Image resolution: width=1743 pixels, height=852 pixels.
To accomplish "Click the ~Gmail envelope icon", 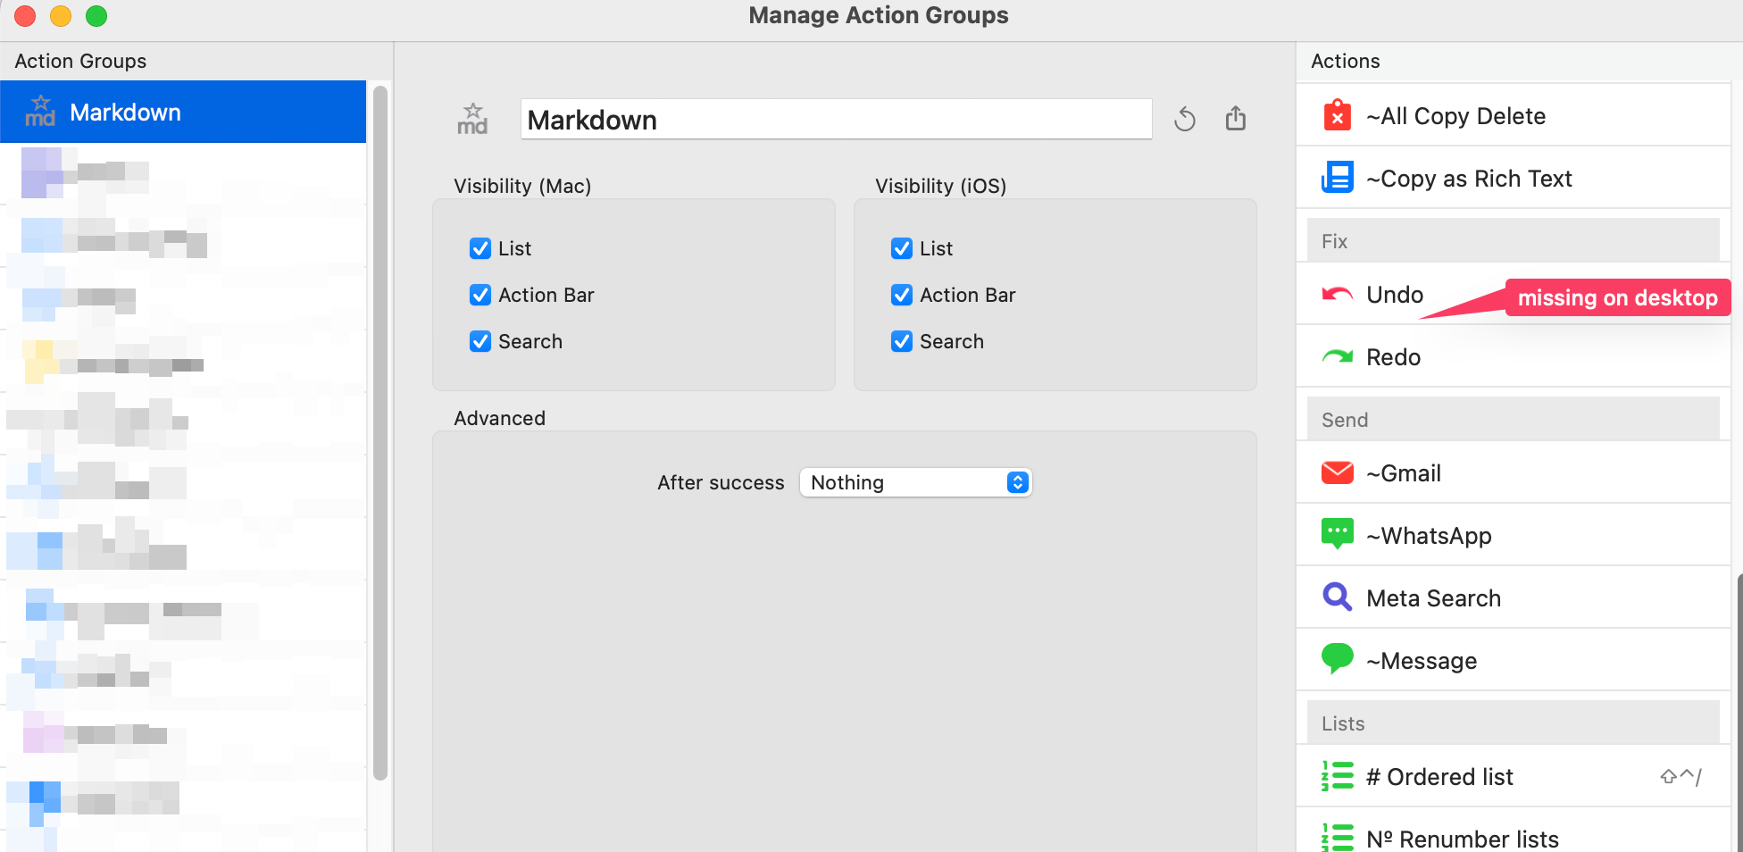I will pyautogui.click(x=1337, y=472).
